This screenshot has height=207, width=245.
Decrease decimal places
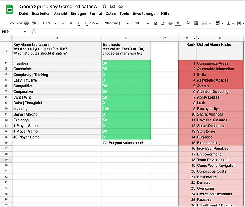78,24
